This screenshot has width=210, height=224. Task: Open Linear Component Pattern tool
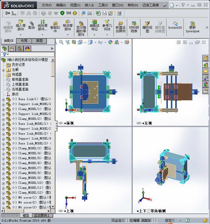42,25
